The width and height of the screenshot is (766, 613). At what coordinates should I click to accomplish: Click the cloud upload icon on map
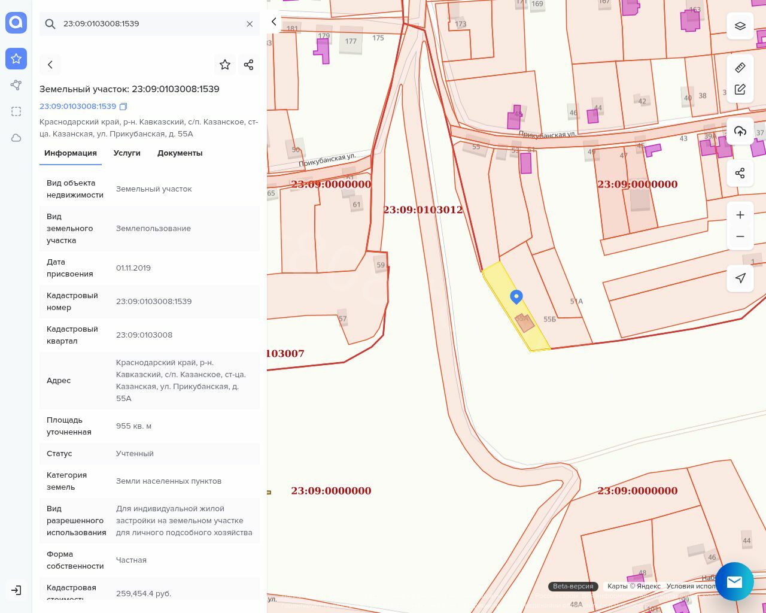tap(740, 131)
